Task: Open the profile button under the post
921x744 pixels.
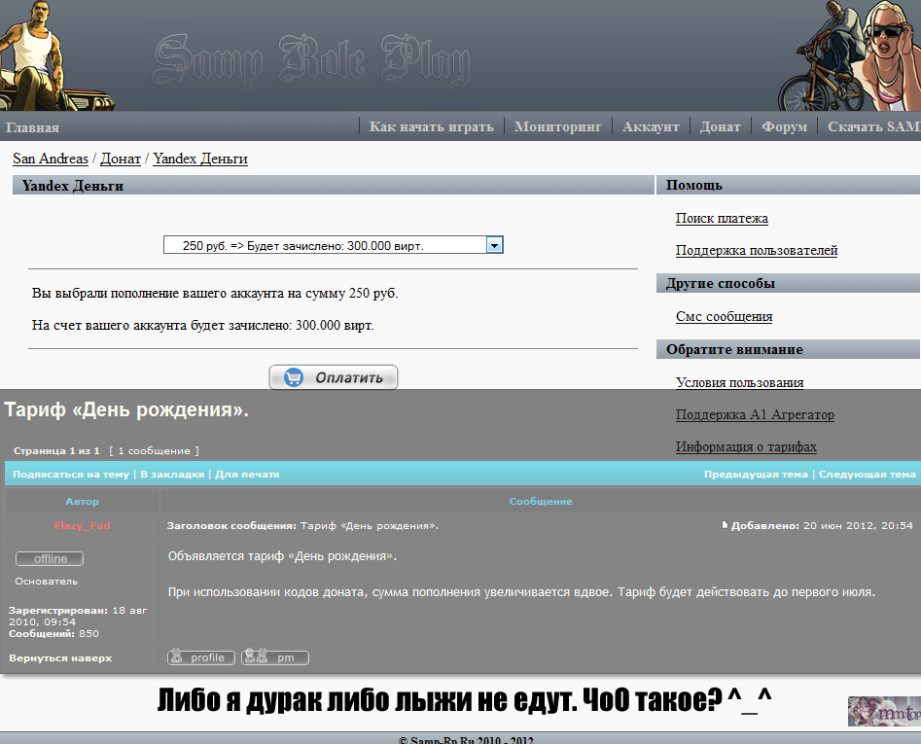Action: click(x=201, y=657)
